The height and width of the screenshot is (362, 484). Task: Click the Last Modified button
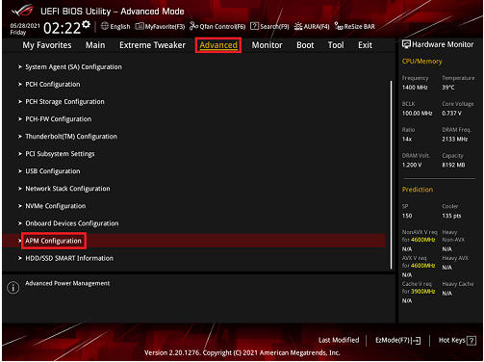(x=339, y=340)
